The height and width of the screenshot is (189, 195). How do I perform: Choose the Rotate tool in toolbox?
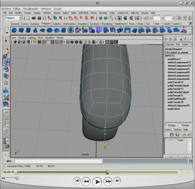coord(6,69)
